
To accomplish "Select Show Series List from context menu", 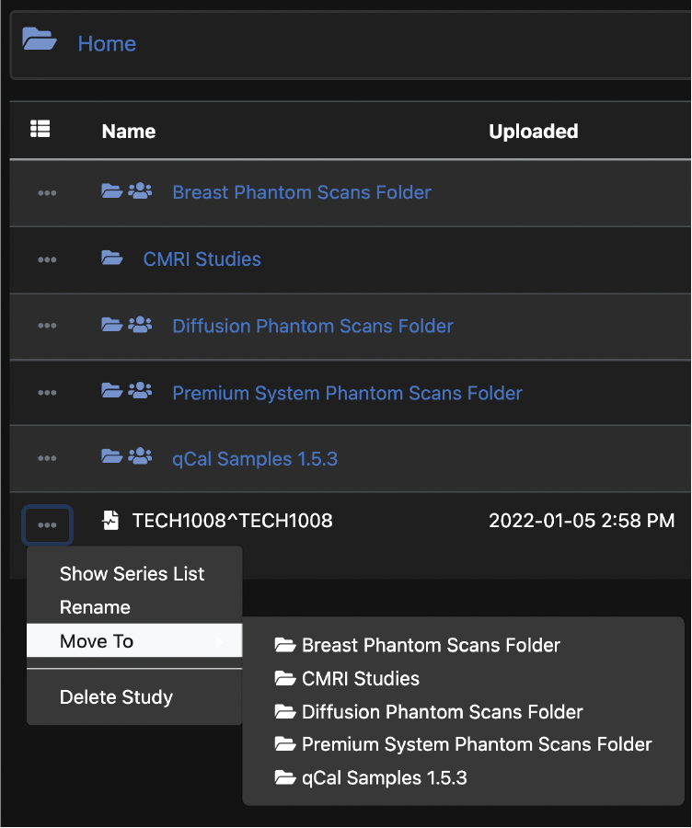I will 132,574.
